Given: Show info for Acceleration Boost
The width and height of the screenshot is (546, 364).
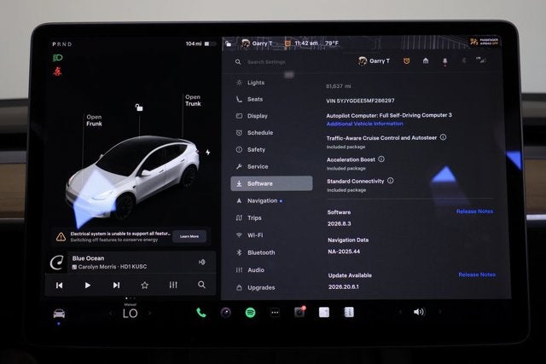Looking at the screenshot, I should 381,159.
